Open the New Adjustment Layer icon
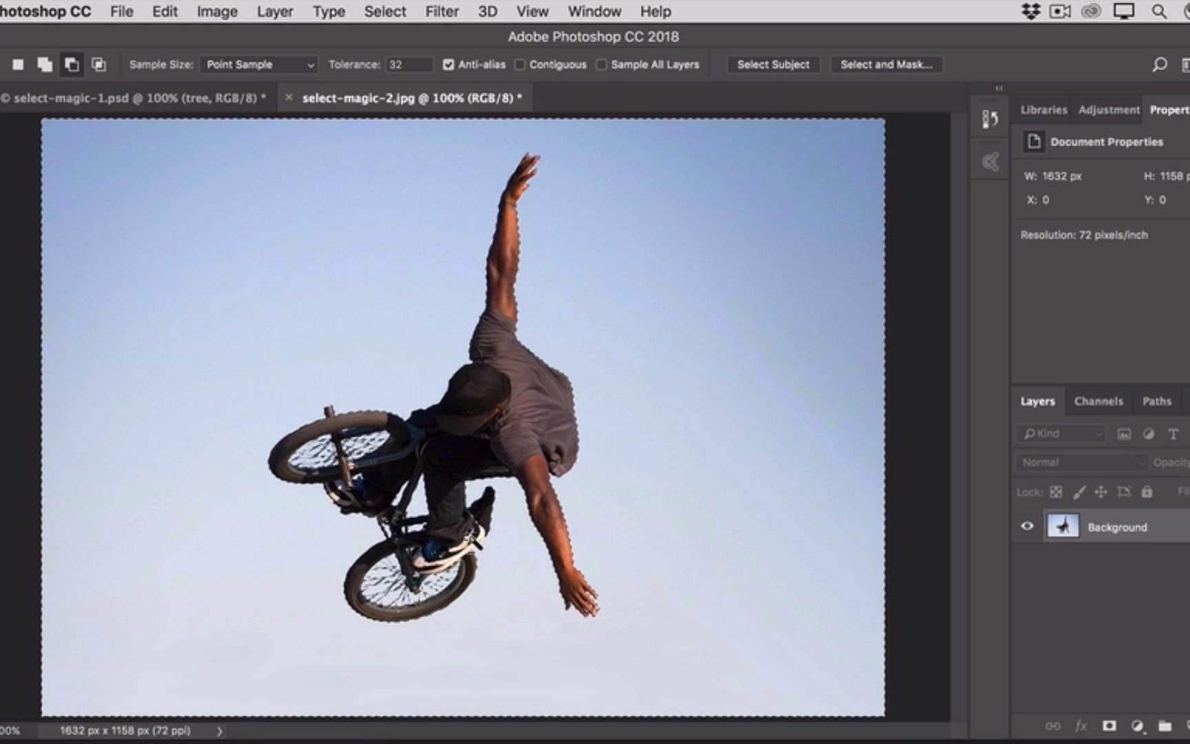The image size is (1190, 744). pyautogui.click(x=1137, y=726)
